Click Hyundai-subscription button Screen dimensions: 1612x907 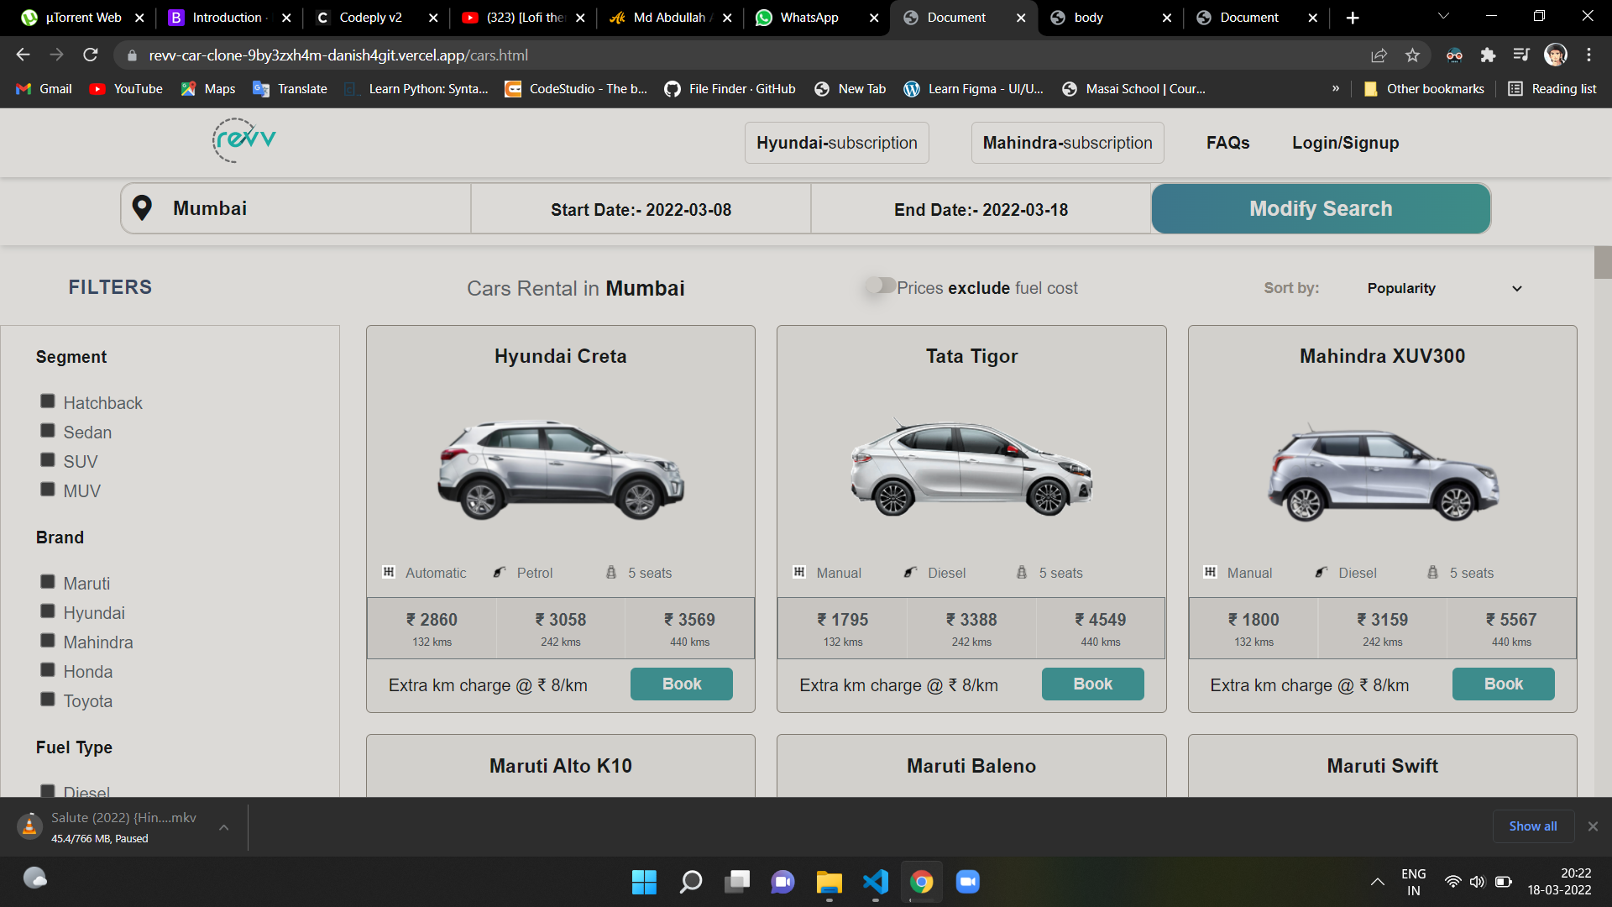[836, 143]
